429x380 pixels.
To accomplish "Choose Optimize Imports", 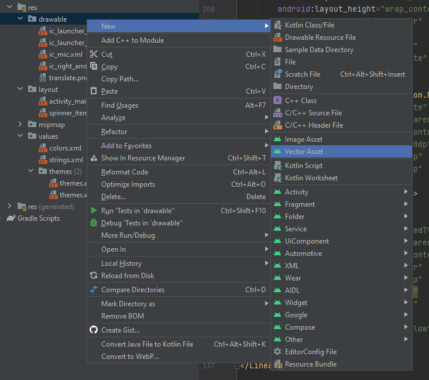I will (x=179, y=184).
